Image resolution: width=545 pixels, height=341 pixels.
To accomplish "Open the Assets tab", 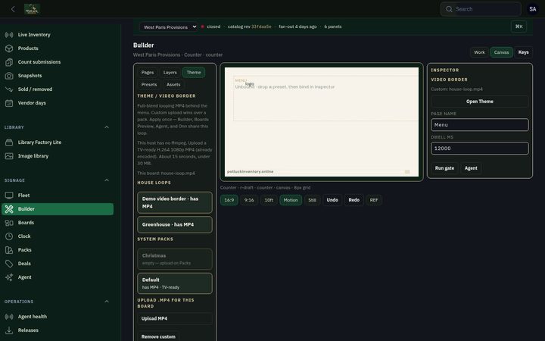I will 173,85.
